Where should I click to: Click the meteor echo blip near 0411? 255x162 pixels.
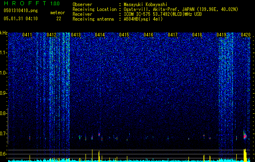[x=30, y=138]
